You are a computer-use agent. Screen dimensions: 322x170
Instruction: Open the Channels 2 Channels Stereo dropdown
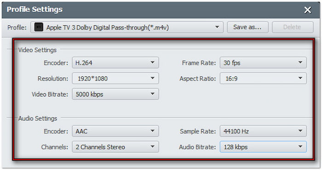(115, 147)
